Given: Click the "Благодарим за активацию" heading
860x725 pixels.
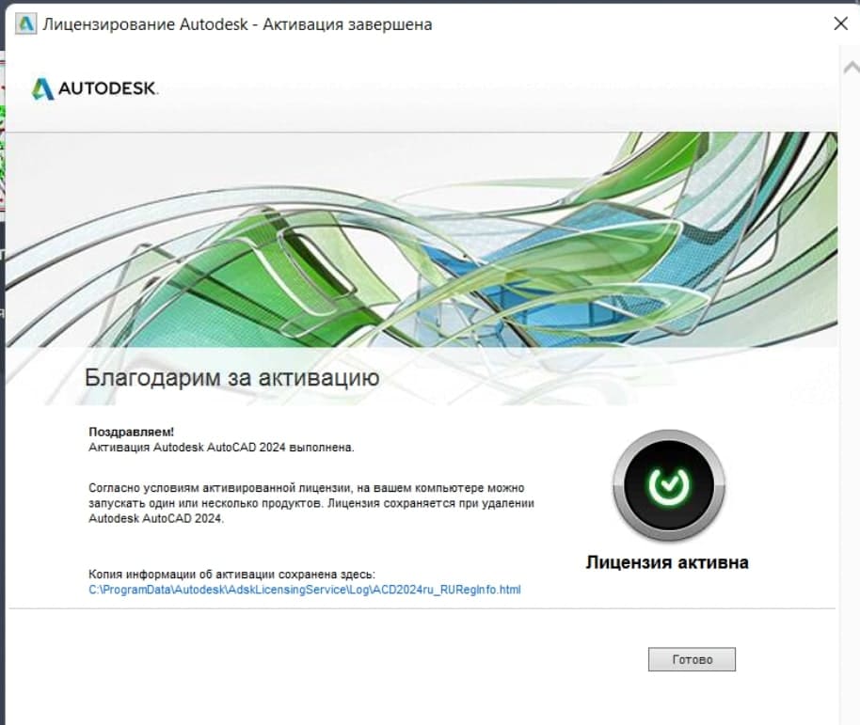Looking at the screenshot, I should pos(231,378).
